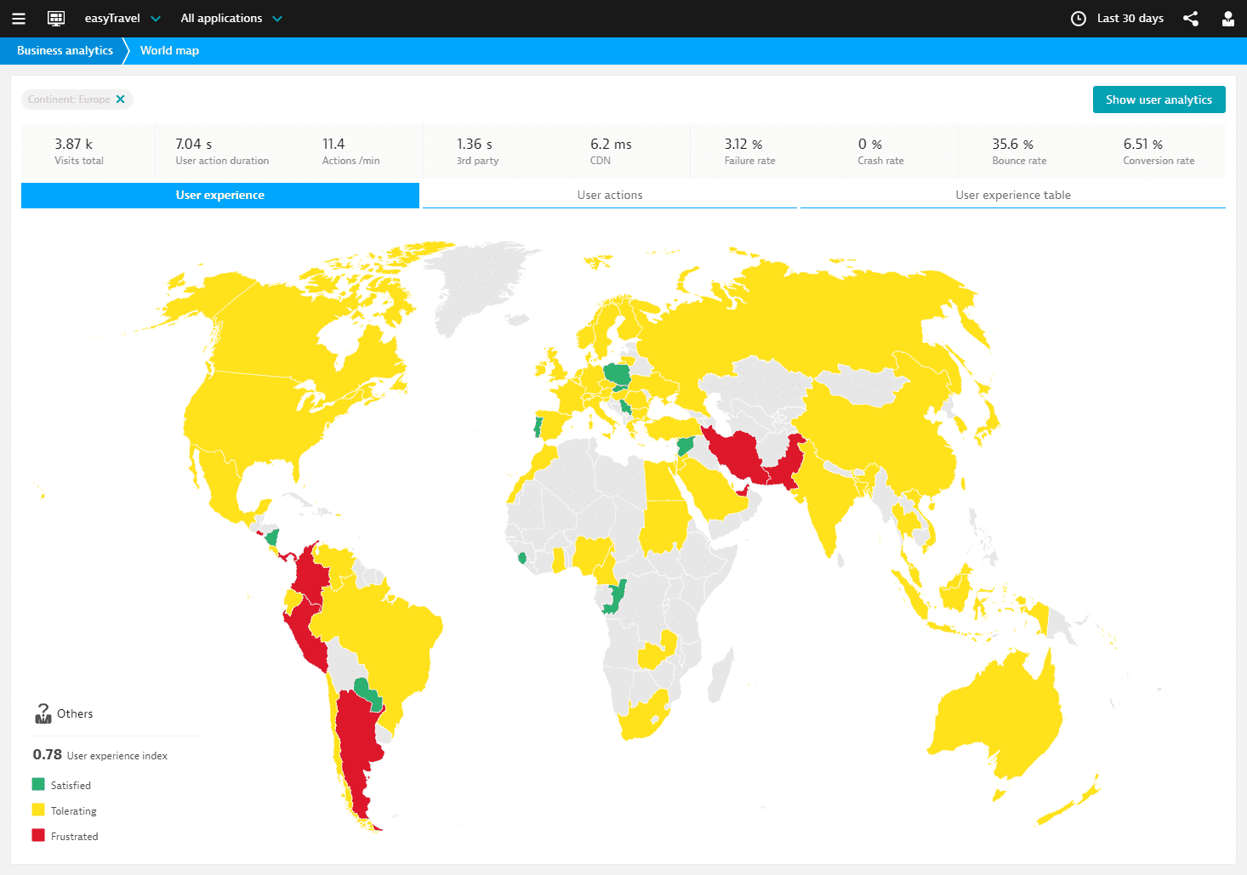This screenshot has width=1247, height=875.
Task: Click the share icon
Action: (1191, 19)
